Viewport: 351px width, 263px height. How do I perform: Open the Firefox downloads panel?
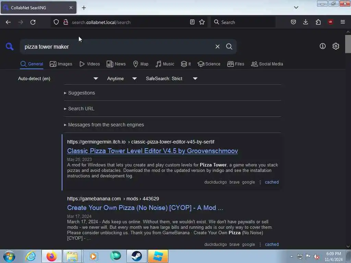tap(305, 22)
